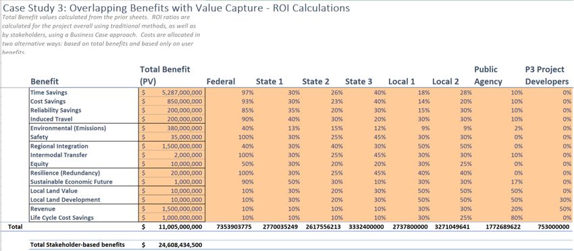Click the Regional Integration total benefit amount
574x251 pixels.
172,146
